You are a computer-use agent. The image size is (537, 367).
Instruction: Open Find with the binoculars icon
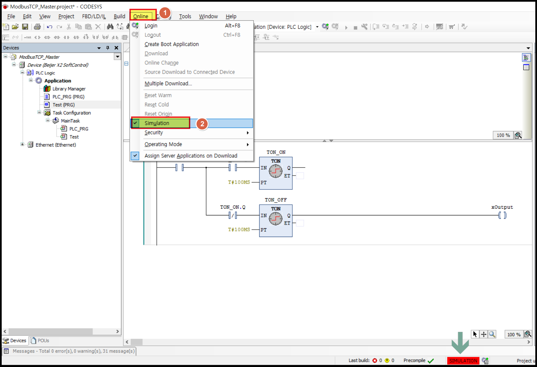point(110,27)
